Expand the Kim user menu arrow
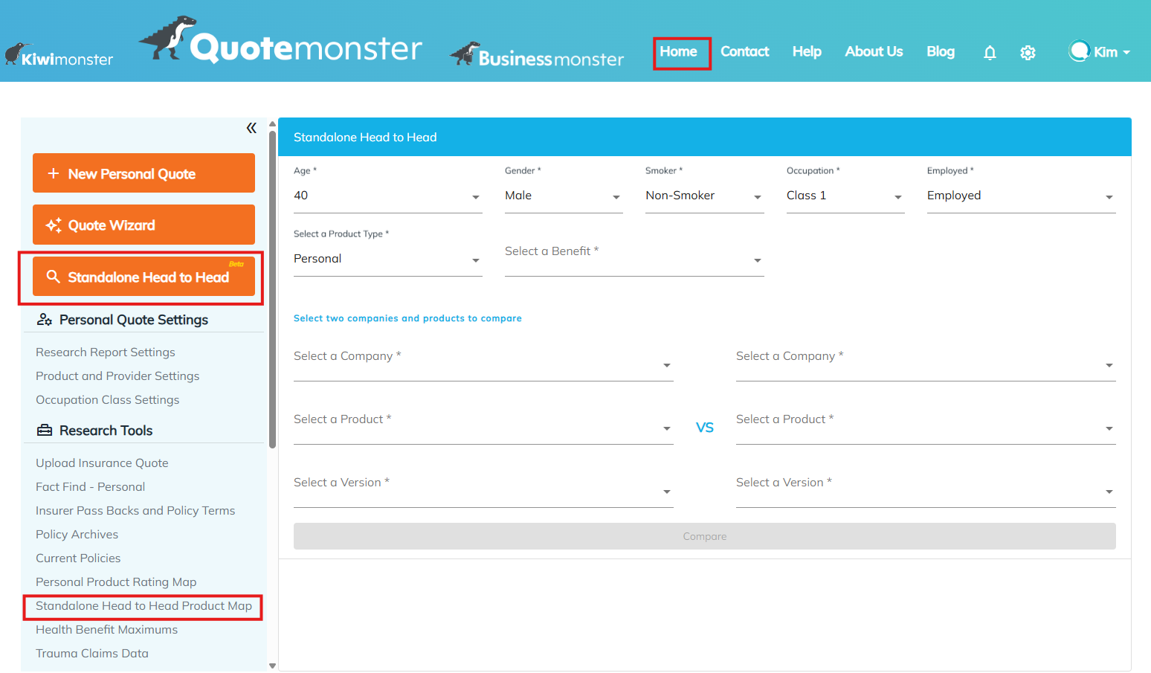The image size is (1151, 673). pyautogui.click(x=1126, y=53)
